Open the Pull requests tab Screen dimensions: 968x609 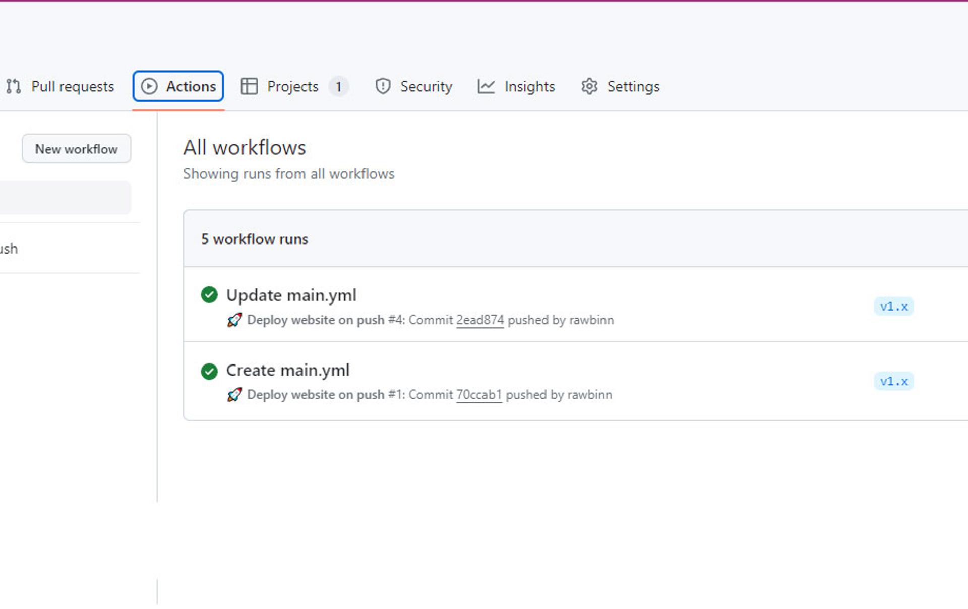59,86
